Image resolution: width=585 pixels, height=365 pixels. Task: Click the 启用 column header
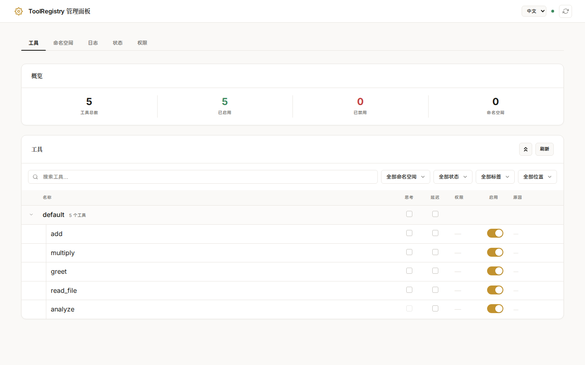[x=494, y=198]
